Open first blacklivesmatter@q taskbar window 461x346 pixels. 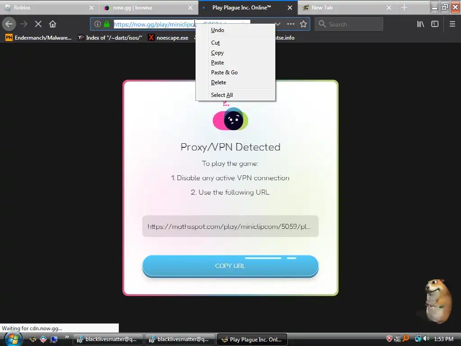pos(108,339)
